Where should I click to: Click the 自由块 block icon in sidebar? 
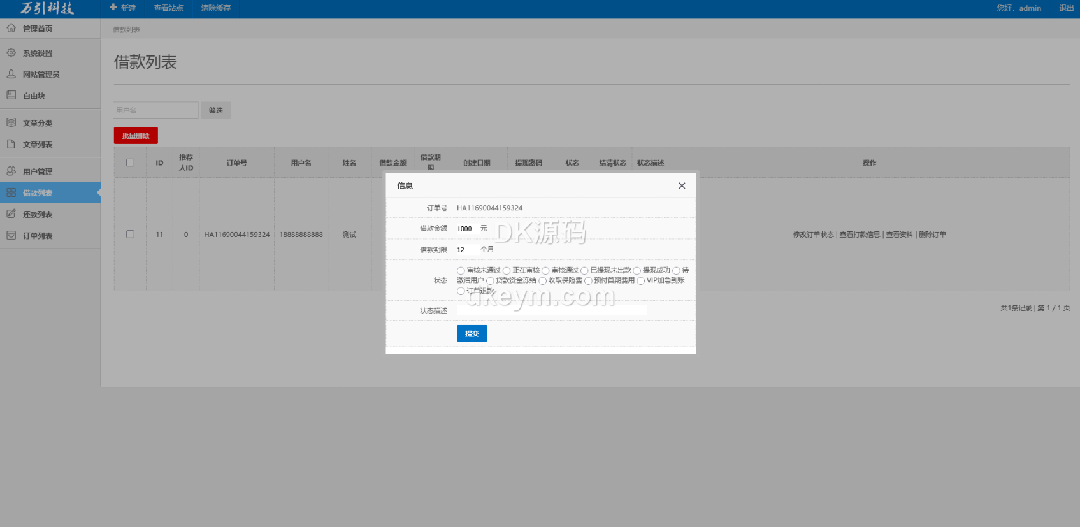(x=11, y=96)
